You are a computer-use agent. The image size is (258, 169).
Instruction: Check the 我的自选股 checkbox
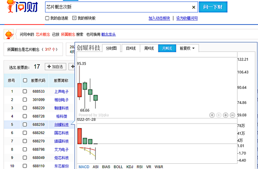(47, 18)
